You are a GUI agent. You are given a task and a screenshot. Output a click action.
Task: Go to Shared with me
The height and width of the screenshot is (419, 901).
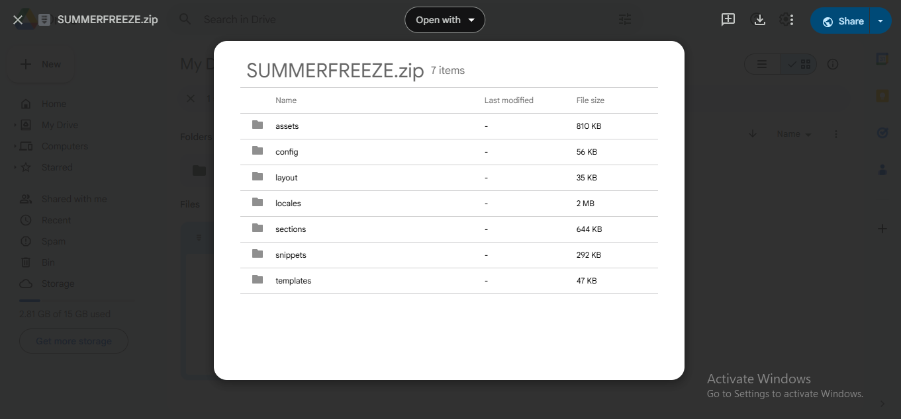point(73,199)
